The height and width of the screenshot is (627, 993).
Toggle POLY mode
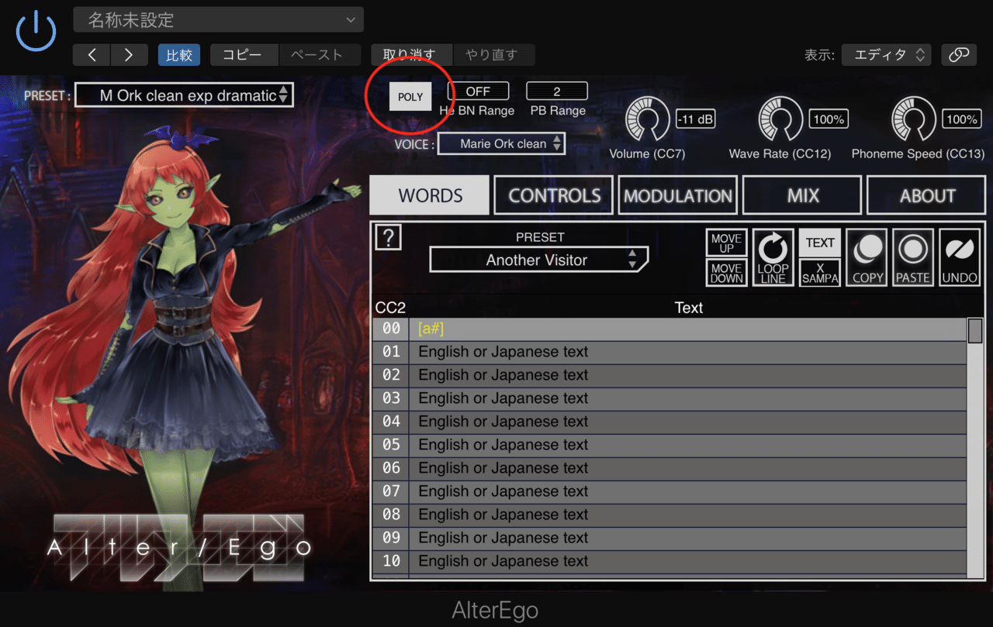tap(410, 96)
